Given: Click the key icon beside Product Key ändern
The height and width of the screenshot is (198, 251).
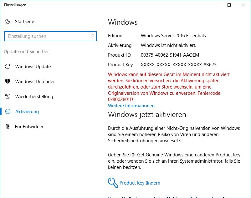Looking at the screenshot, I should click(x=113, y=182).
